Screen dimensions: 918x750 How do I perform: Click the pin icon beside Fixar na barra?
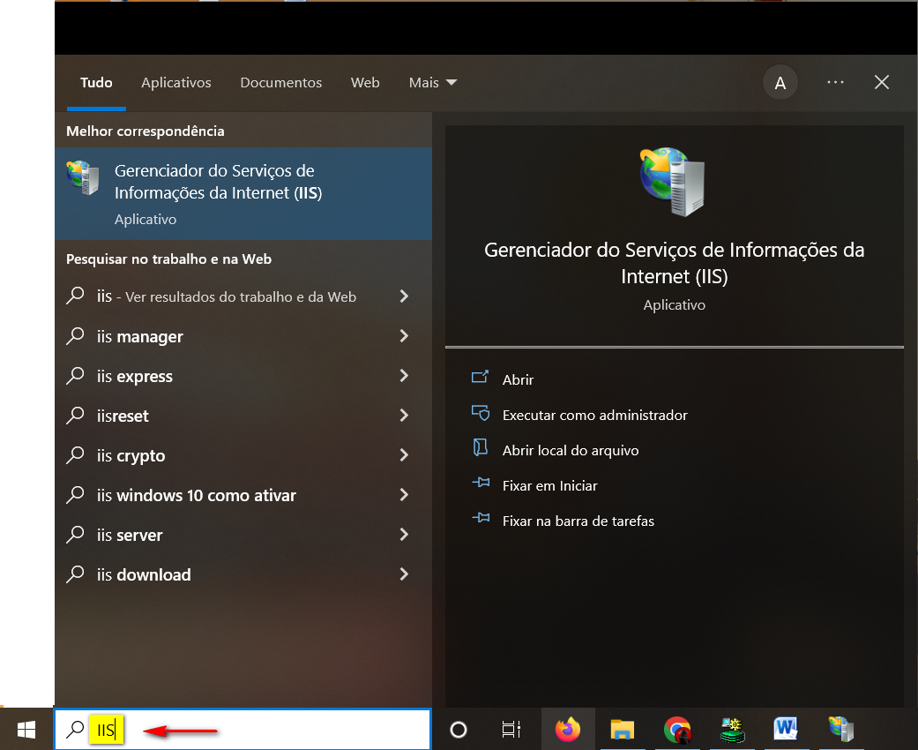point(481,518)
